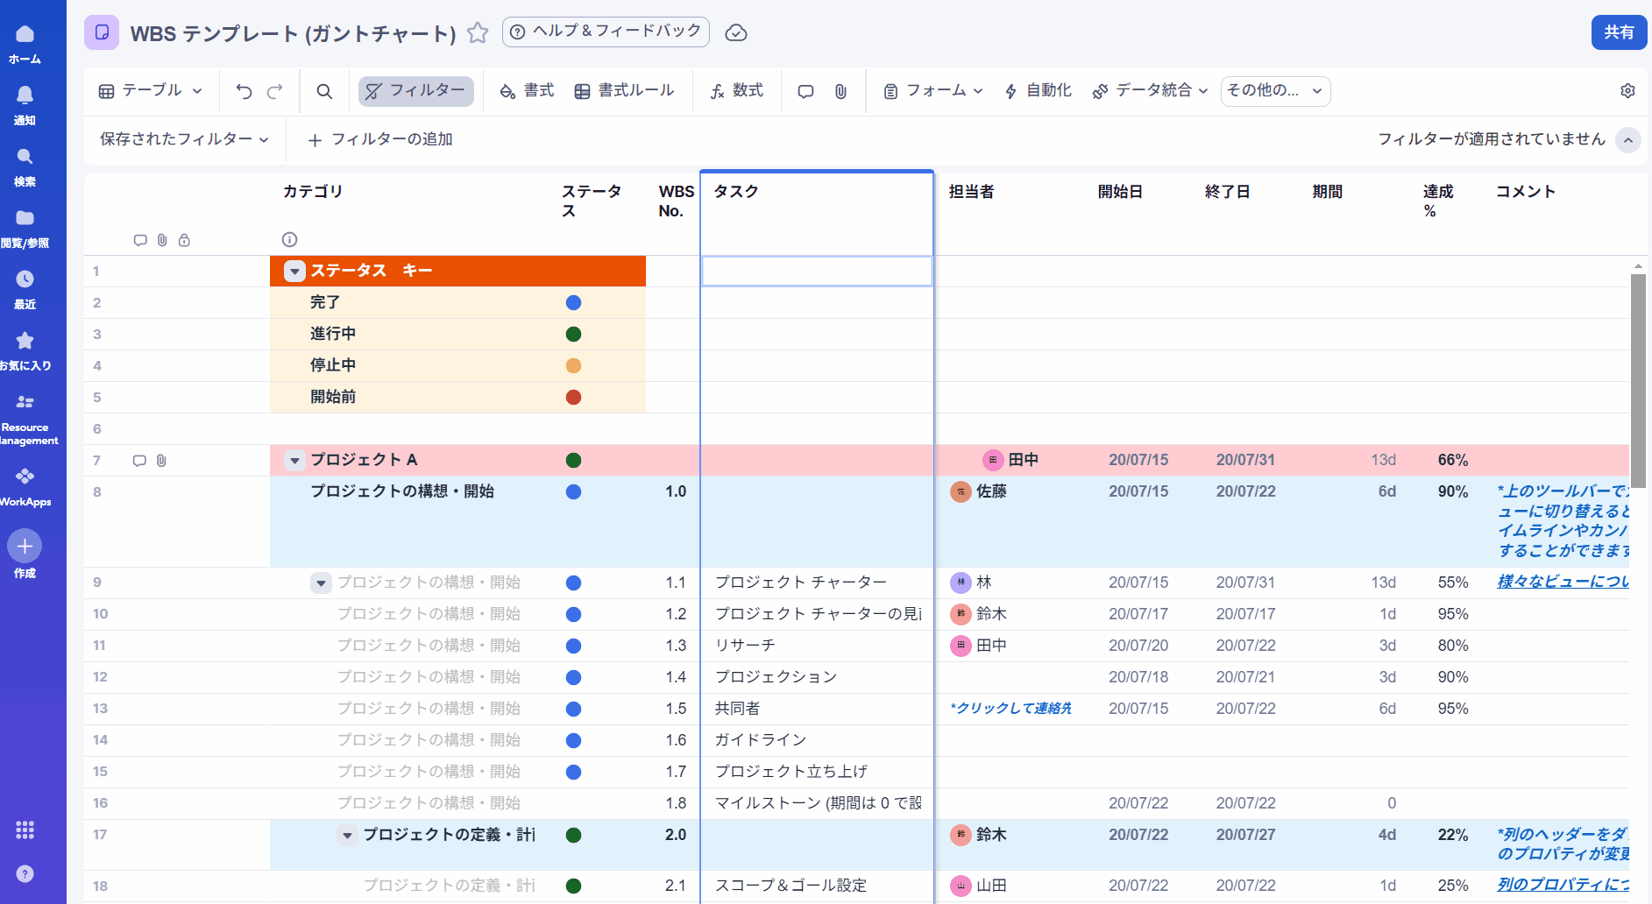Click the 共有 share button
The width and height of the screenshot is (1652, 904).
pos(1618,32)
